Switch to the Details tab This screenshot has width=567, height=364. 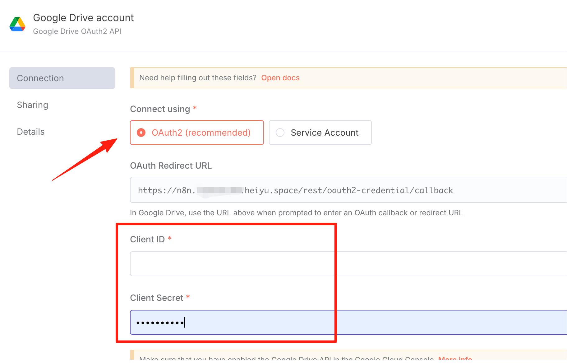(x=31, y=132)
